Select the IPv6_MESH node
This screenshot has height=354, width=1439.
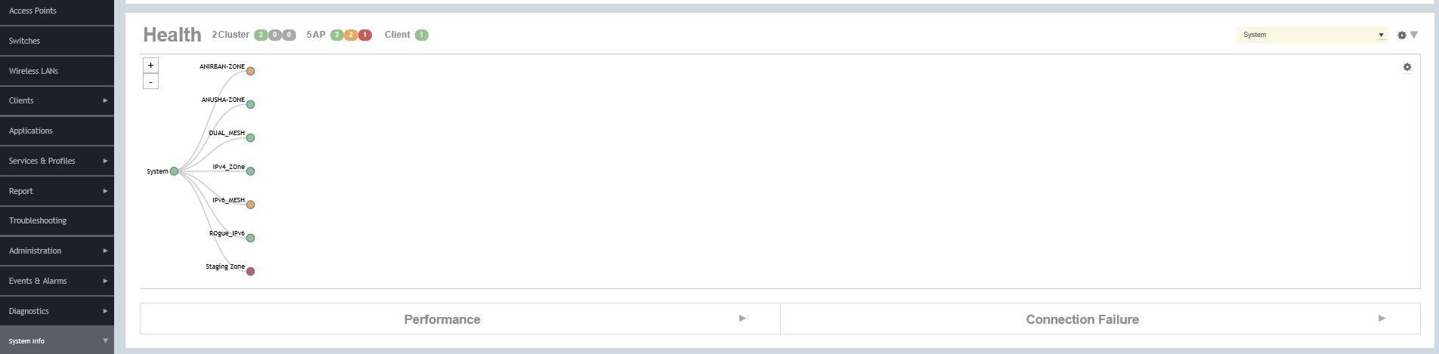tap(250, 205)
